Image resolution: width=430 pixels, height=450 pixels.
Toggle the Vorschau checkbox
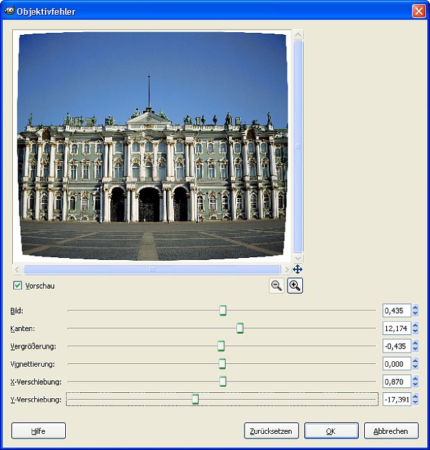[x=17, y=285]
